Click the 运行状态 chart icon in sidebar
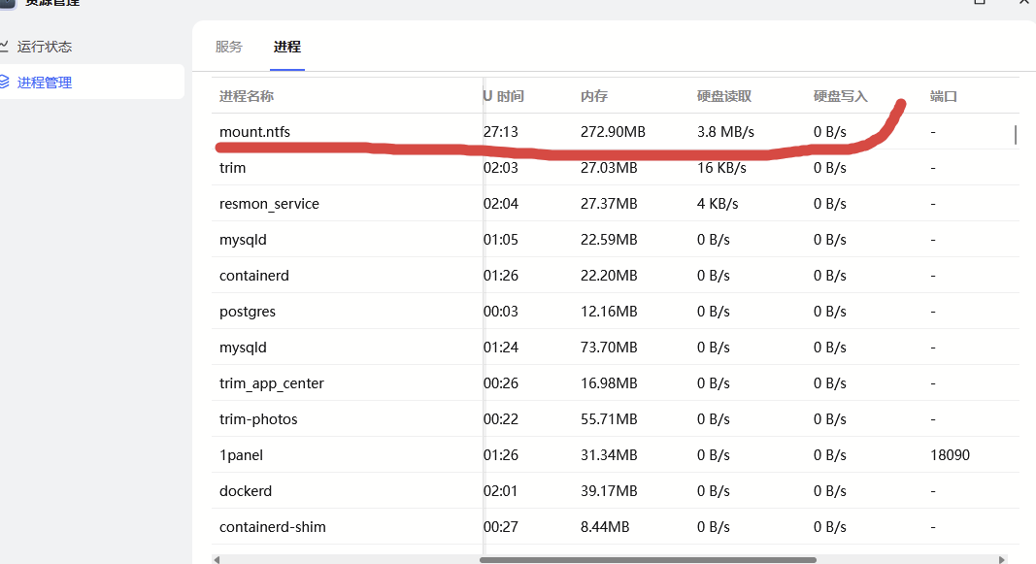Viewport: 1036px width, 564px height. coord(5,47)
